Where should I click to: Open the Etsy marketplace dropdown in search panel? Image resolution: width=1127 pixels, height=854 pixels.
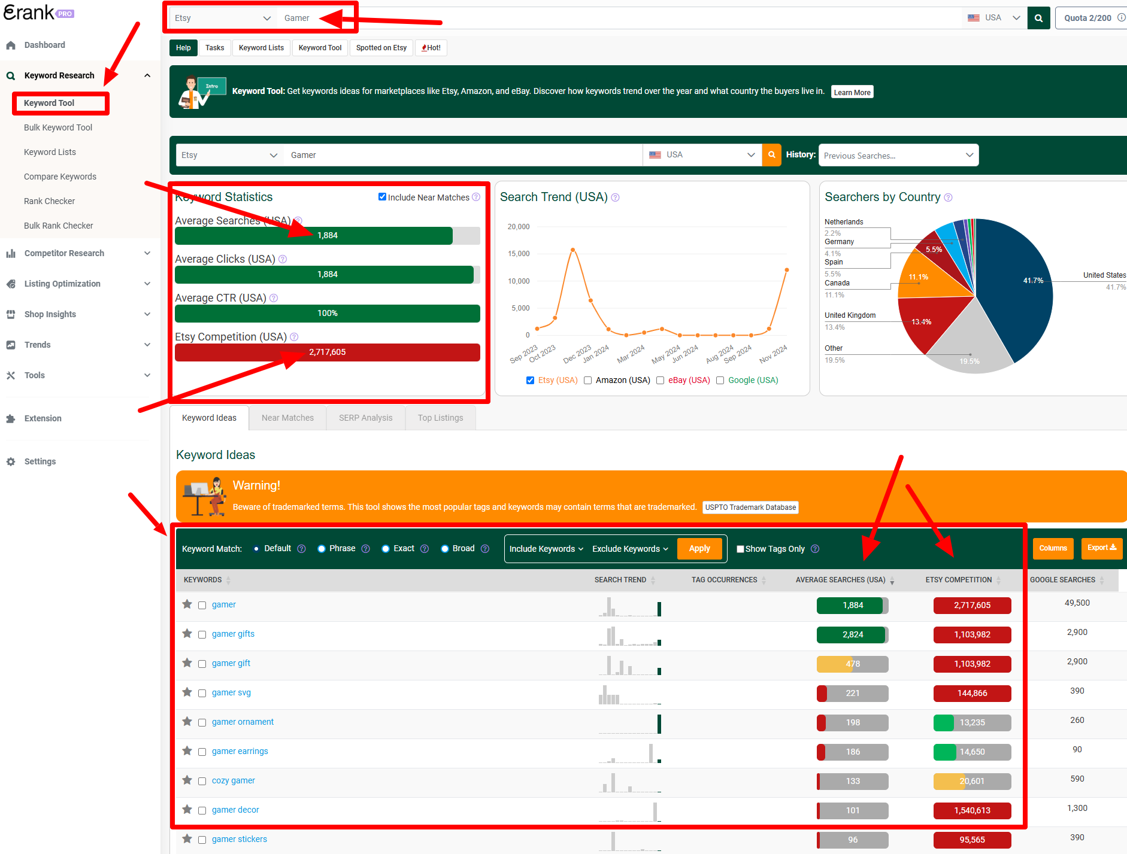(x=230, y=155)
